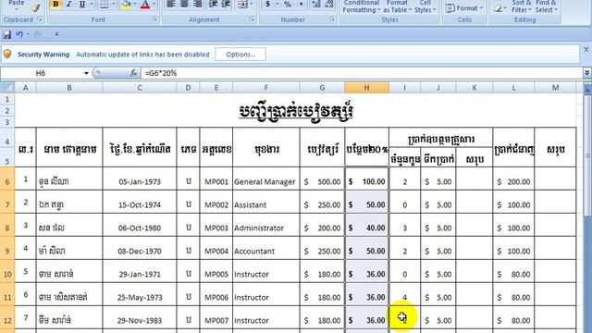Open the Accounting format dropdown arrow
This screenshot has width=592, height=333.
click(277, 4)
